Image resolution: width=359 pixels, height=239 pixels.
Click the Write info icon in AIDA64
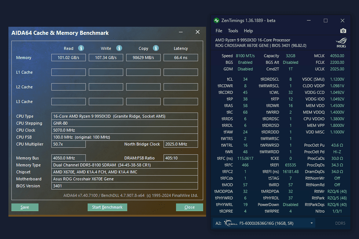click(x=119, y=48)
